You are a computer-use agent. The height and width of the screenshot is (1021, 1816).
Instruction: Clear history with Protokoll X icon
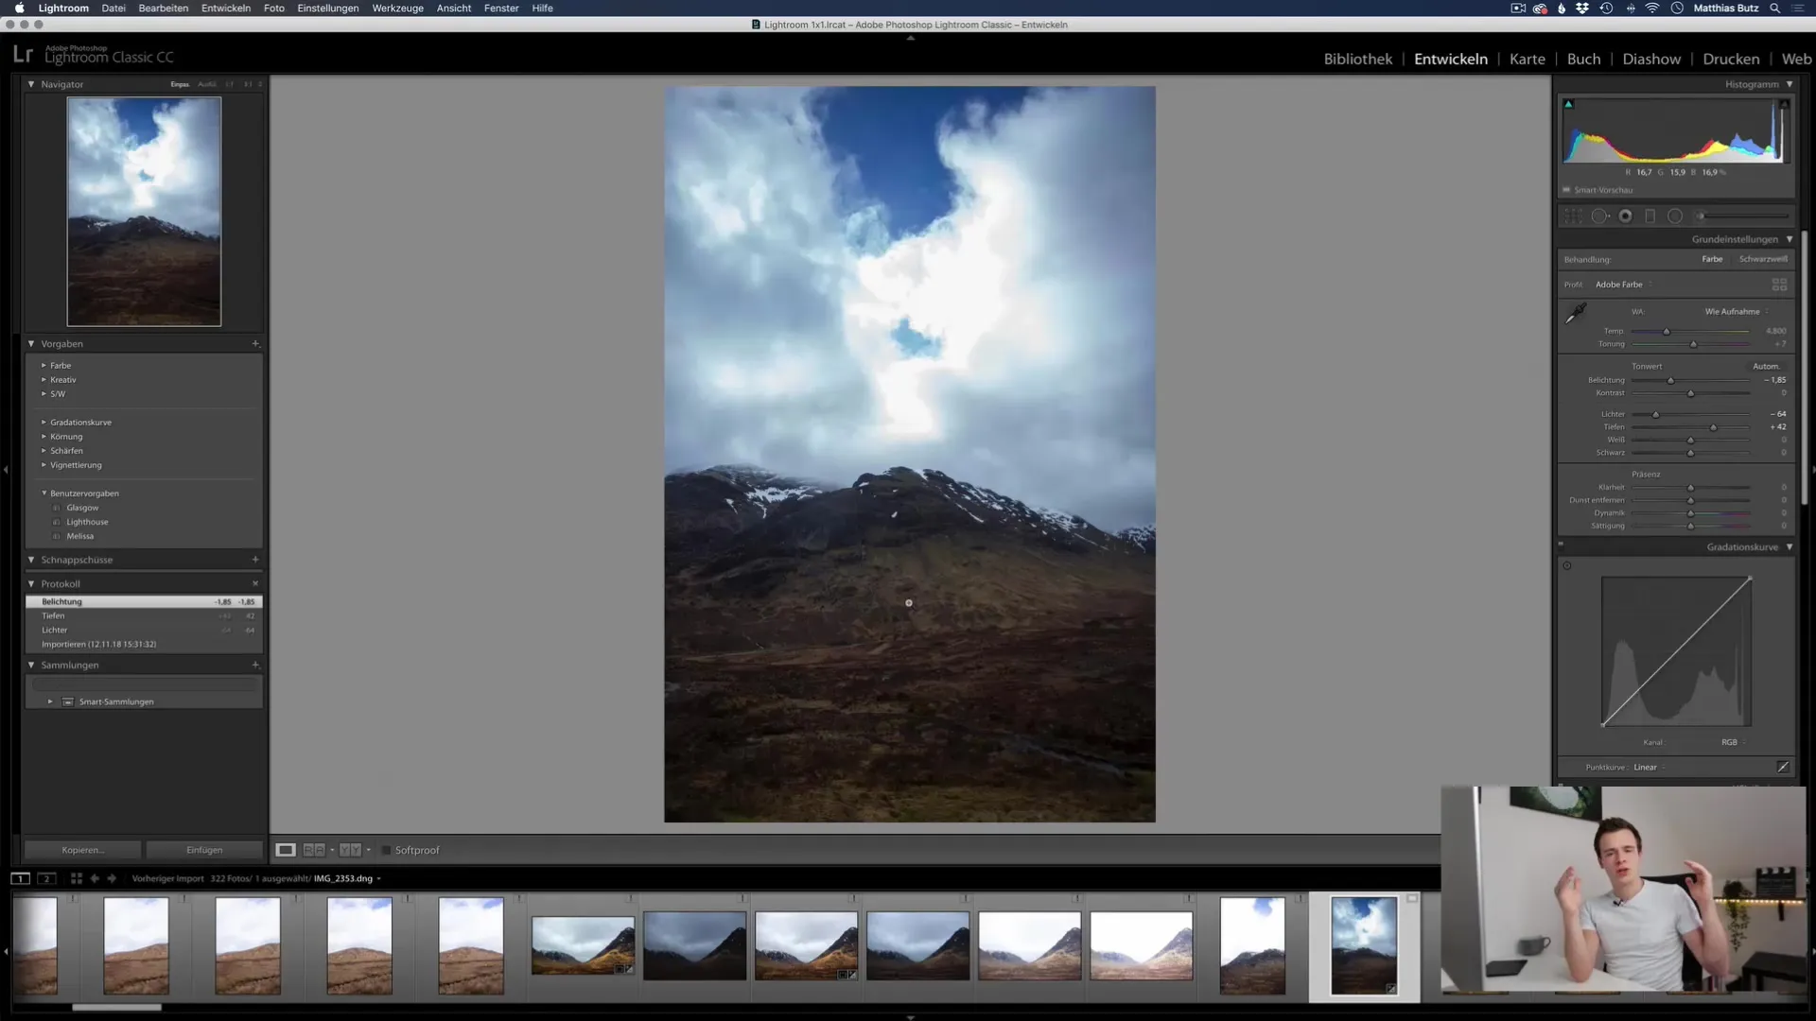pos(255,584)
